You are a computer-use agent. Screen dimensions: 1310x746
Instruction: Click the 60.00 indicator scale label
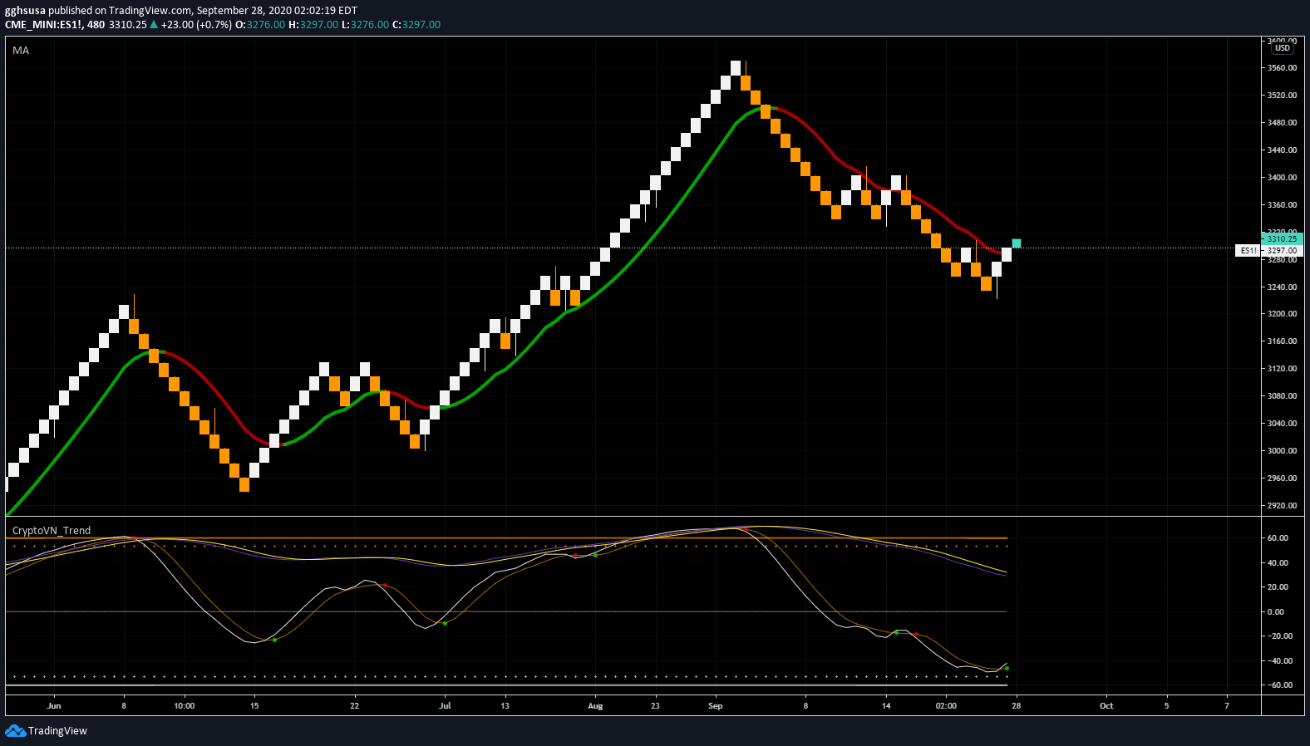point(1277,538)
